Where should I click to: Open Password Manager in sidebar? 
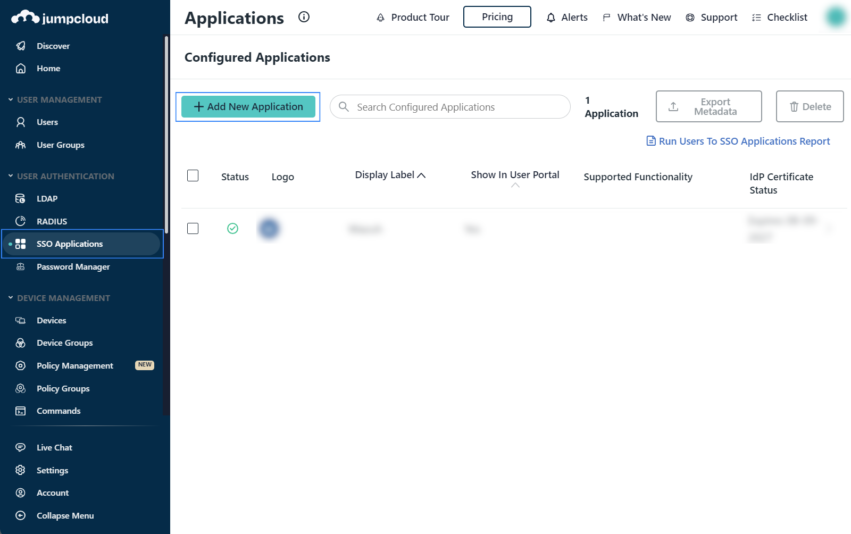(73, 266)
